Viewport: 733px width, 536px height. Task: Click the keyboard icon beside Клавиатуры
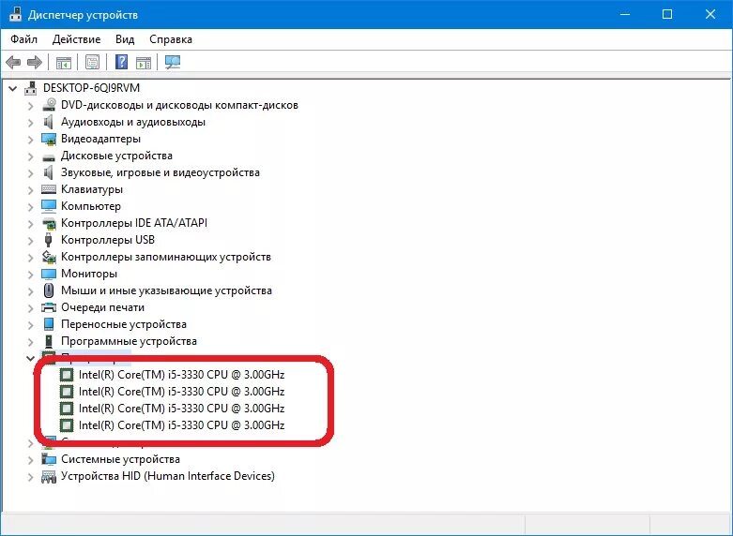click(x=49, y=189)
